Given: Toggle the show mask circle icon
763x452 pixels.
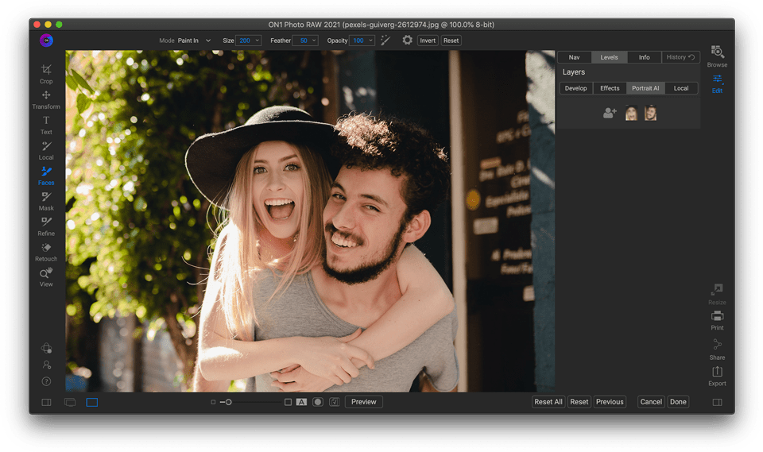Looking at the screenshot, I should click(x=318, y=402).
